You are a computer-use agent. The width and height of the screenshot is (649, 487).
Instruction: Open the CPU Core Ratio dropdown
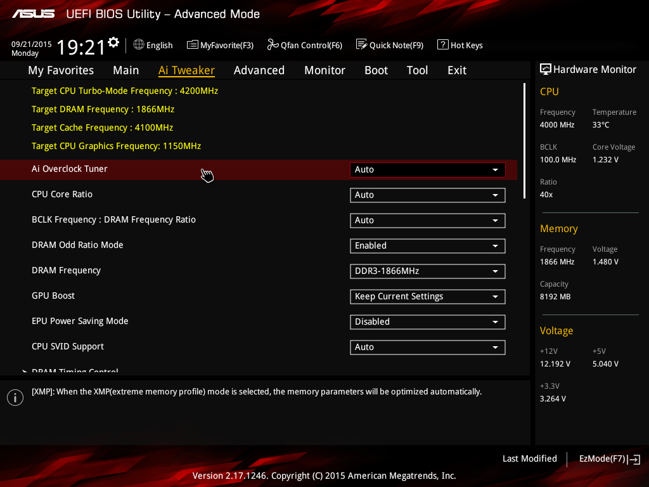pyautogui.click(x=428, y=195)
